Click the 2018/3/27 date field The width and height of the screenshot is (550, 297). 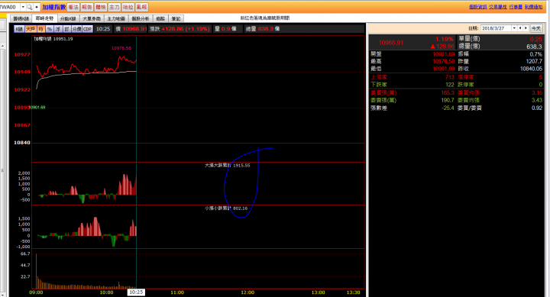coord(496,28)
